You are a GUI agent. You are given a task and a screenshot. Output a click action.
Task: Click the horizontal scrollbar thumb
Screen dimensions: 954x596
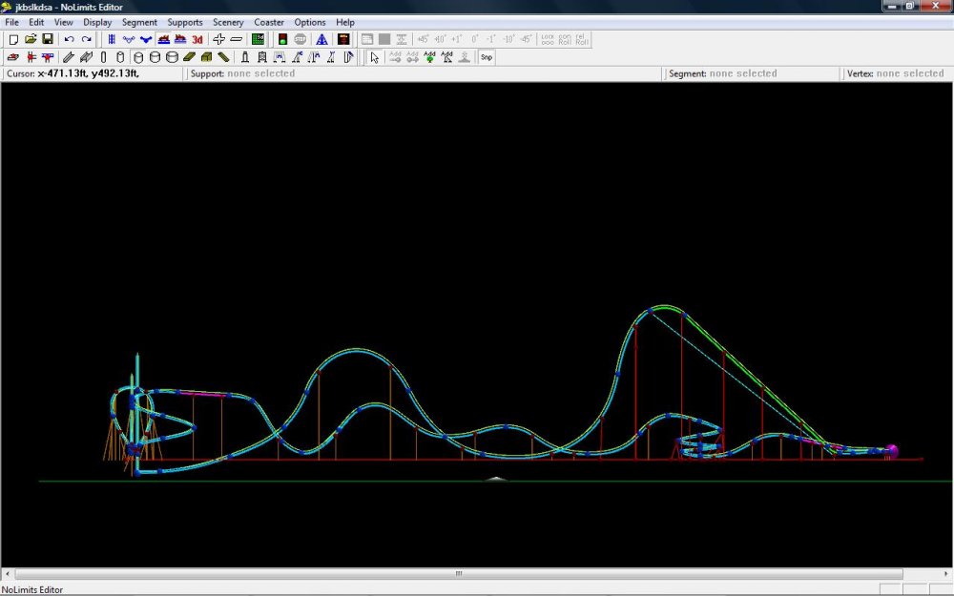pos(459,574)
